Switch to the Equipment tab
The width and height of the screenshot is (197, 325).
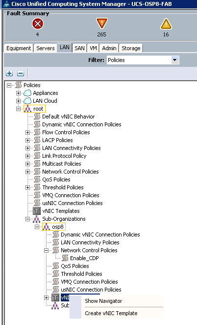(x=19, y=48)
